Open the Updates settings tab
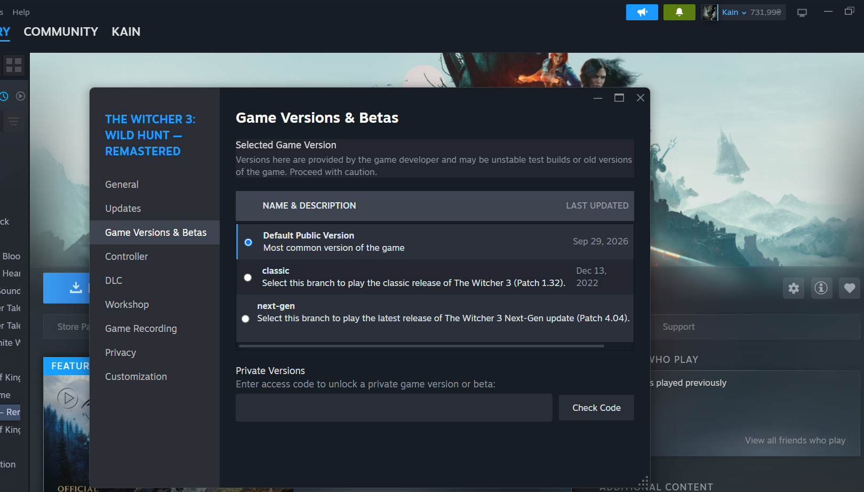Image resolution: width=864 pixels, height=492 pixels. 155,209
